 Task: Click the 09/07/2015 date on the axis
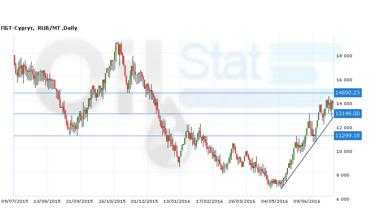15,201
